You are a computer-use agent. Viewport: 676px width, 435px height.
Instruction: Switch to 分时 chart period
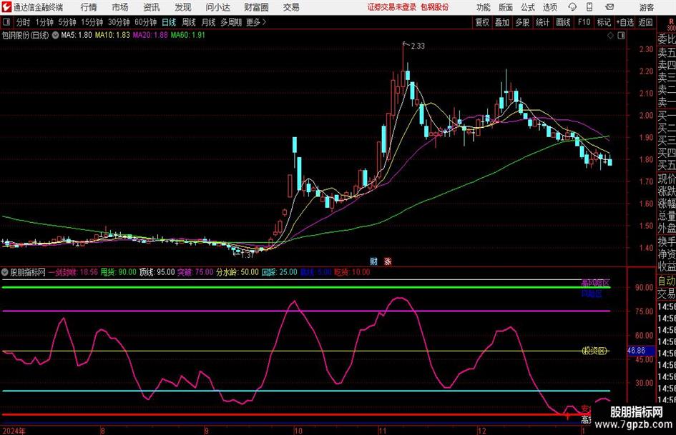[x=24, y=22]
